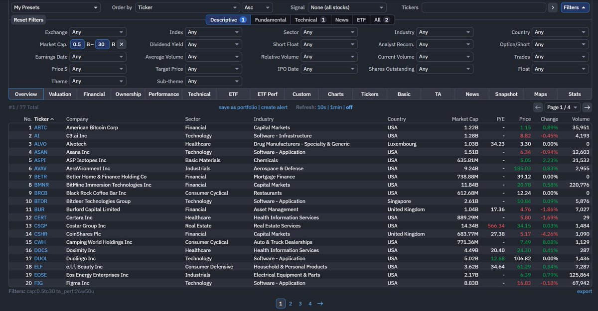Click company name Costar Group Inc

(86, 226)
